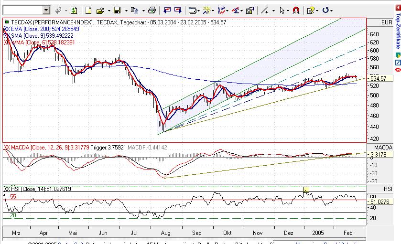Expand the reload arrow dropdown
Viewport: 401px width, 244px height.
click(331, 11)
